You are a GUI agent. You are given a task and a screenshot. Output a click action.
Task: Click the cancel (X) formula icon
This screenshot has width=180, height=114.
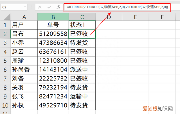click(40, 7)
